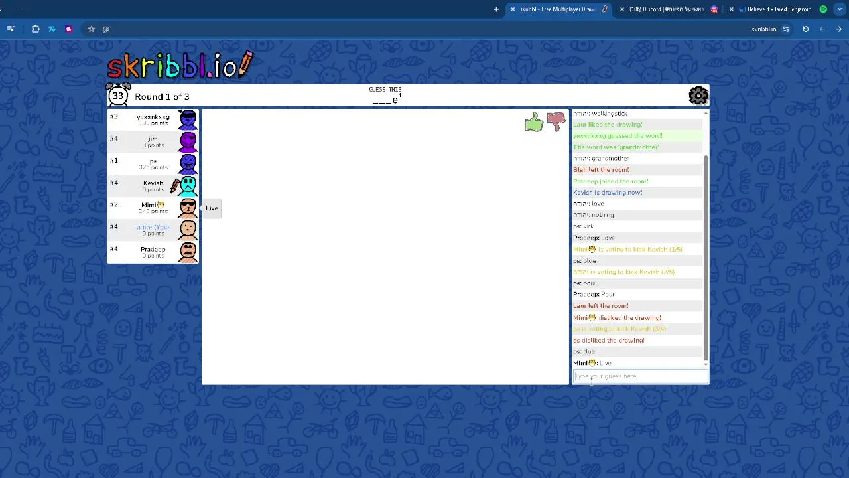Click the crossed-out icon in address bar
The height and width of the screenshot is (478, 849).
[106, 29]
